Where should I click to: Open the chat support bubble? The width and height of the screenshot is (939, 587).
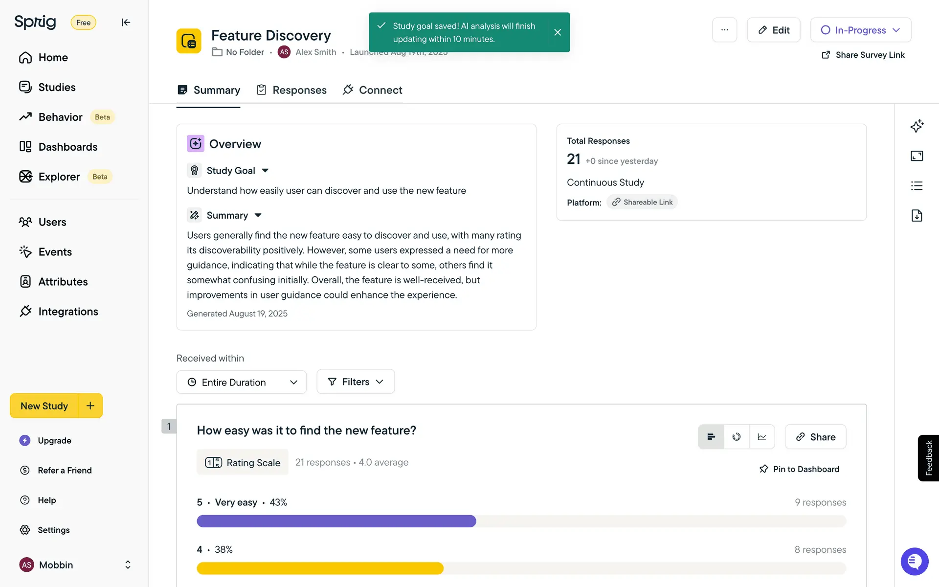(914, 562)
